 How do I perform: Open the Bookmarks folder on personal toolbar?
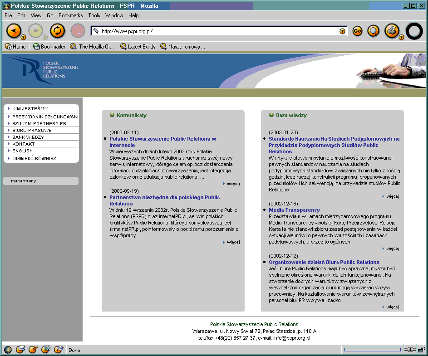(x=49, y=47)
